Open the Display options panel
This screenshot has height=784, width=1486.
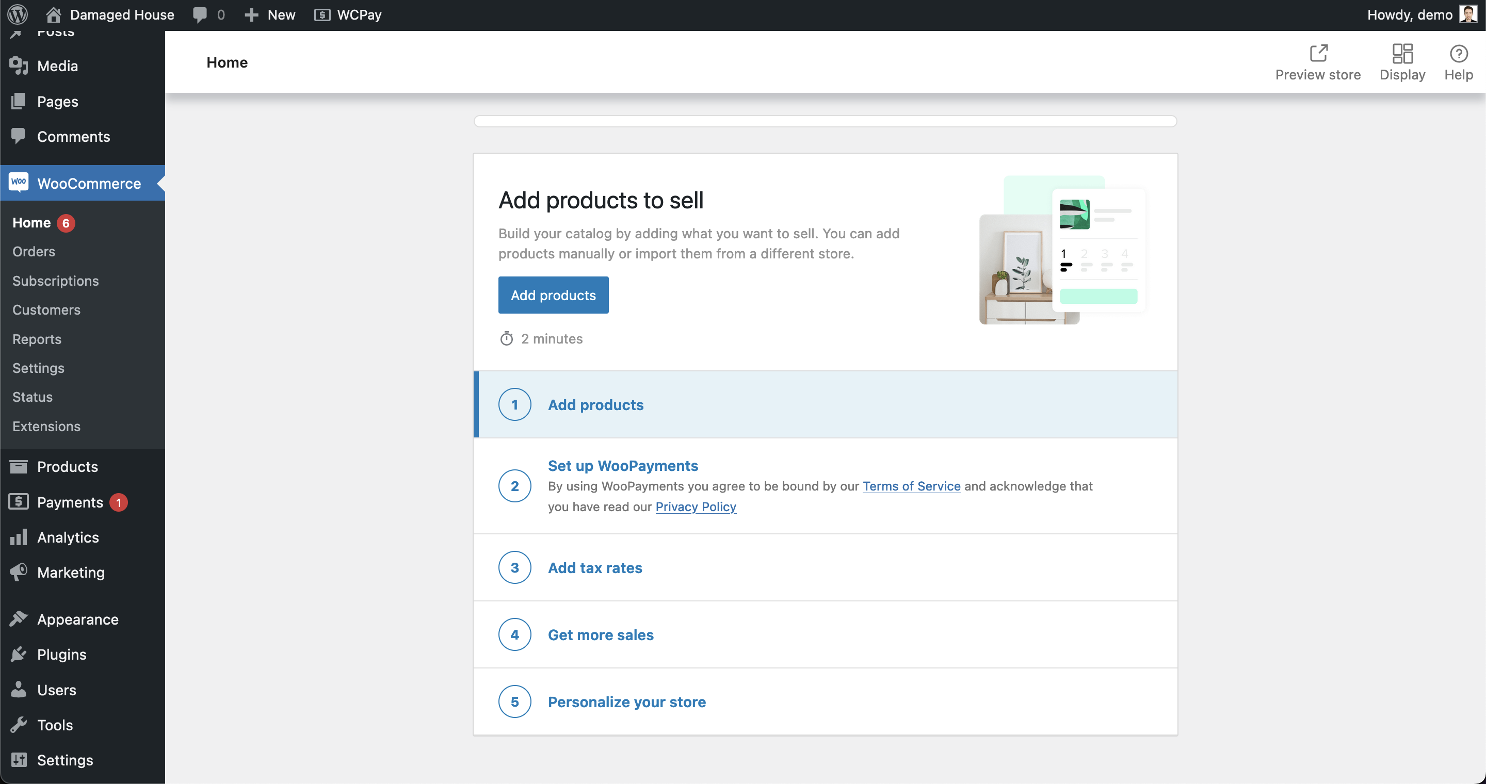[1403, 53]
